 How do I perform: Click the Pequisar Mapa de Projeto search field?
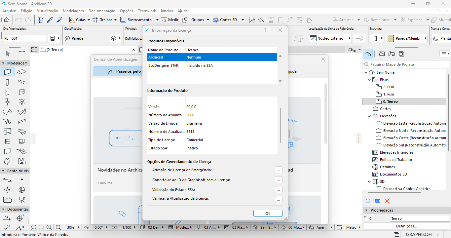(x=406, y=64)
